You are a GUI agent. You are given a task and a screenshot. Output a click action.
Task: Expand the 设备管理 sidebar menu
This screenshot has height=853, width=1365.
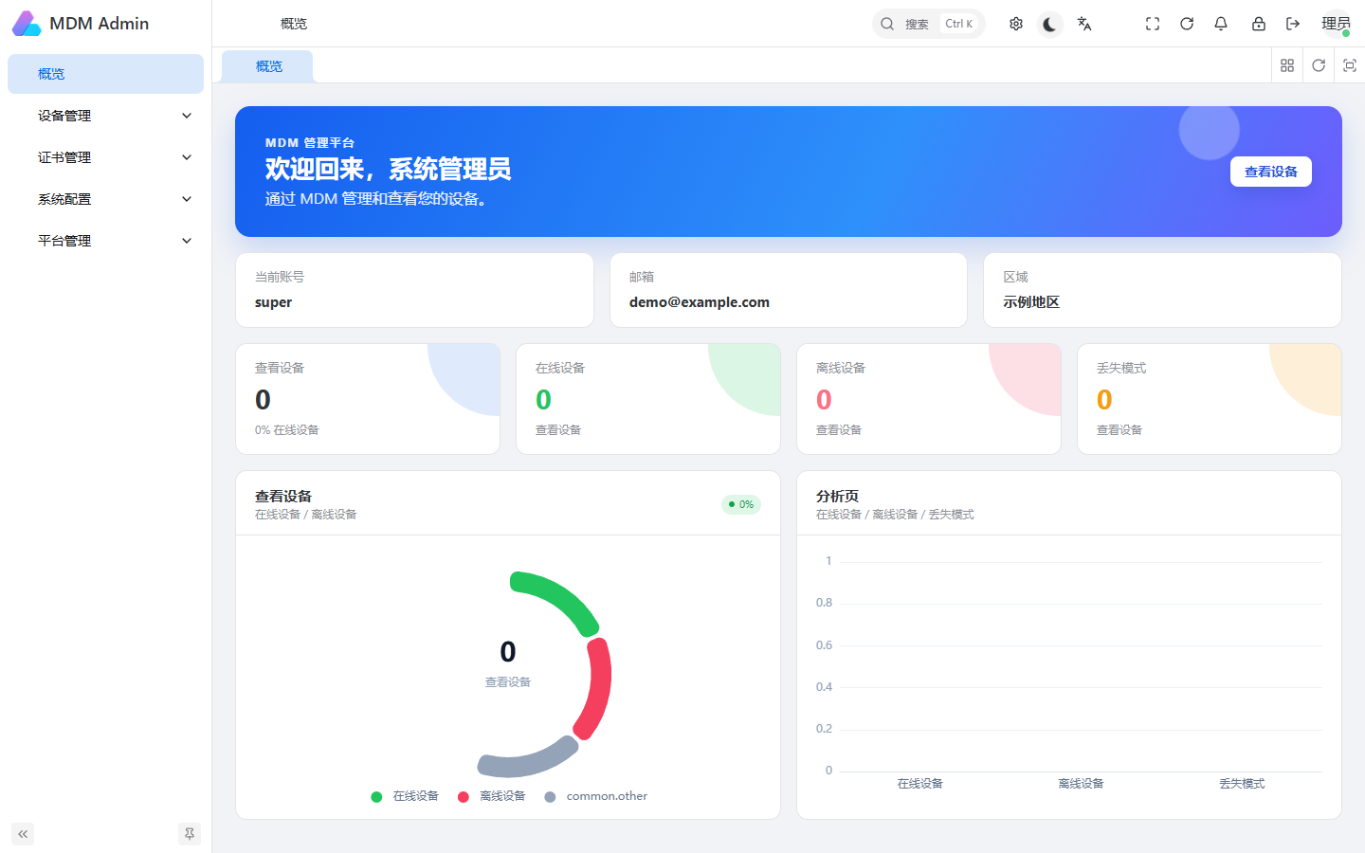tap(105, 116)
